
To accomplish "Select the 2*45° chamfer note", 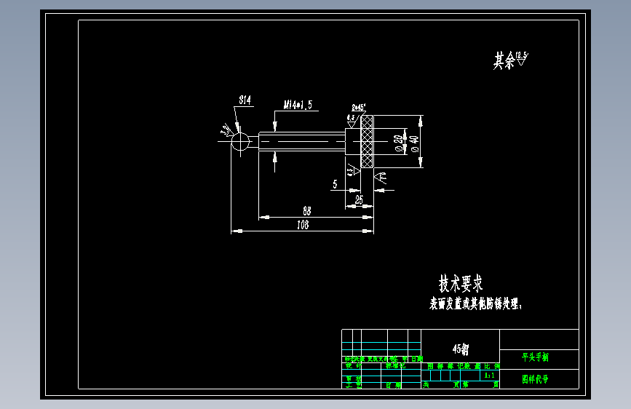I will pyautogui.click(x=358, y=108).
